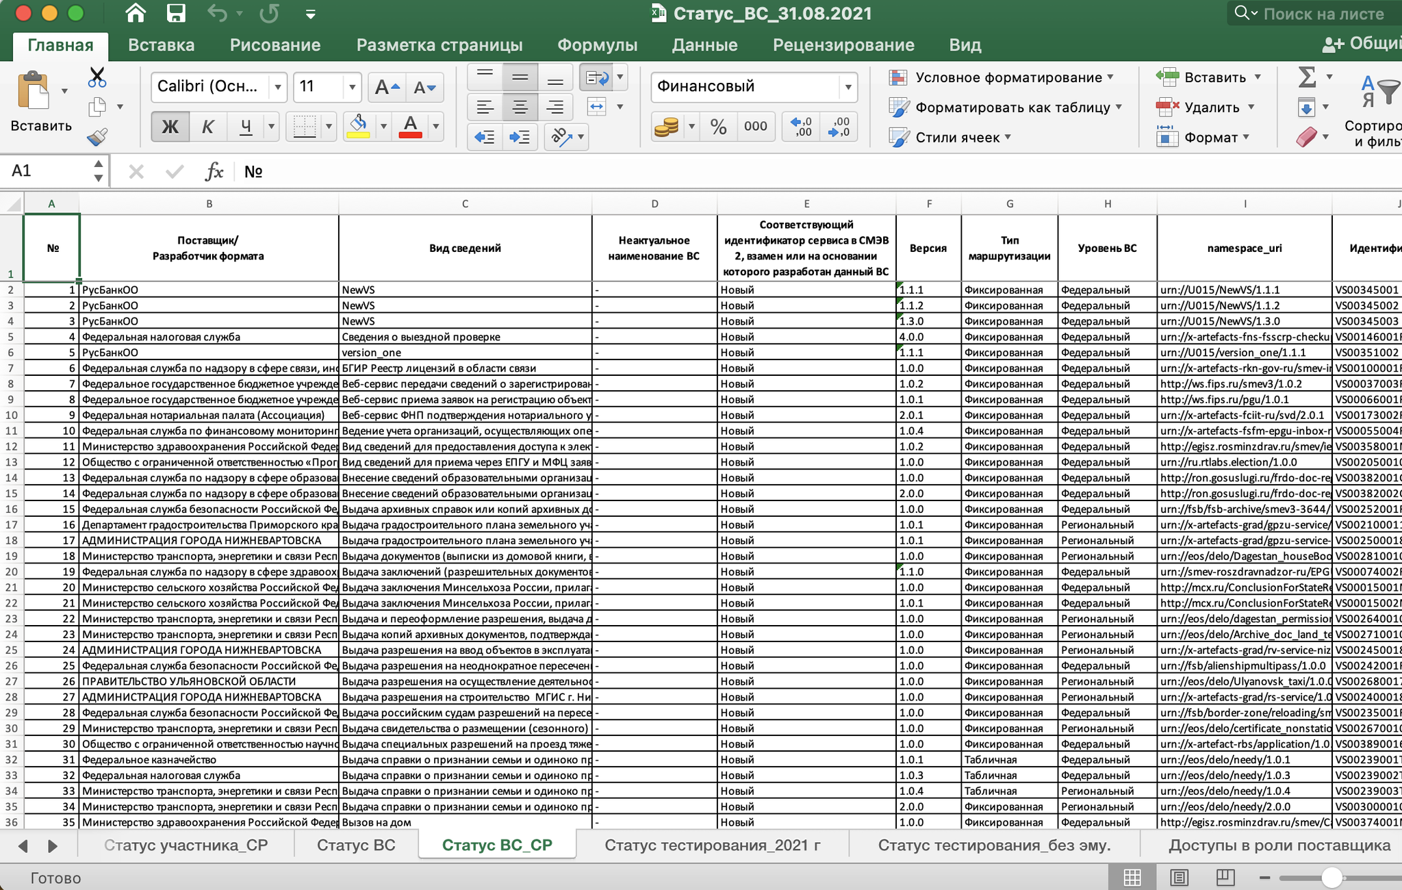Click the Copy icon under scissors

[98, 107]
